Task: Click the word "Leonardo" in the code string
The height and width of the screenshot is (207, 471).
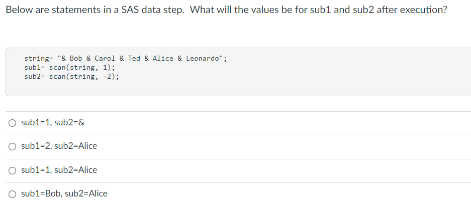Action: click(x=203, y=58)
